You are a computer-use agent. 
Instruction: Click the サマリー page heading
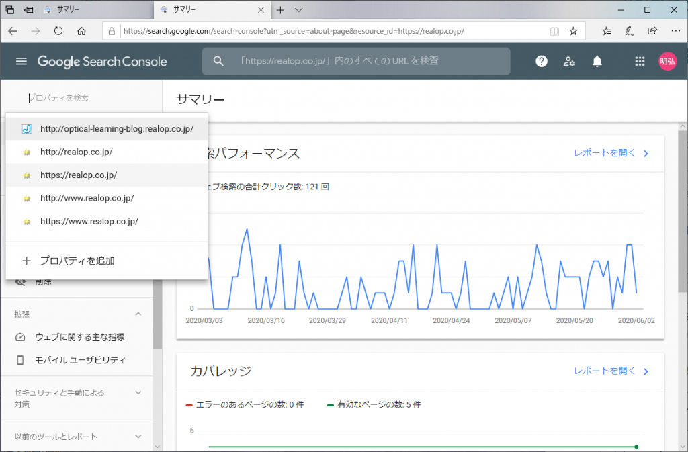(x=200, y=99)
